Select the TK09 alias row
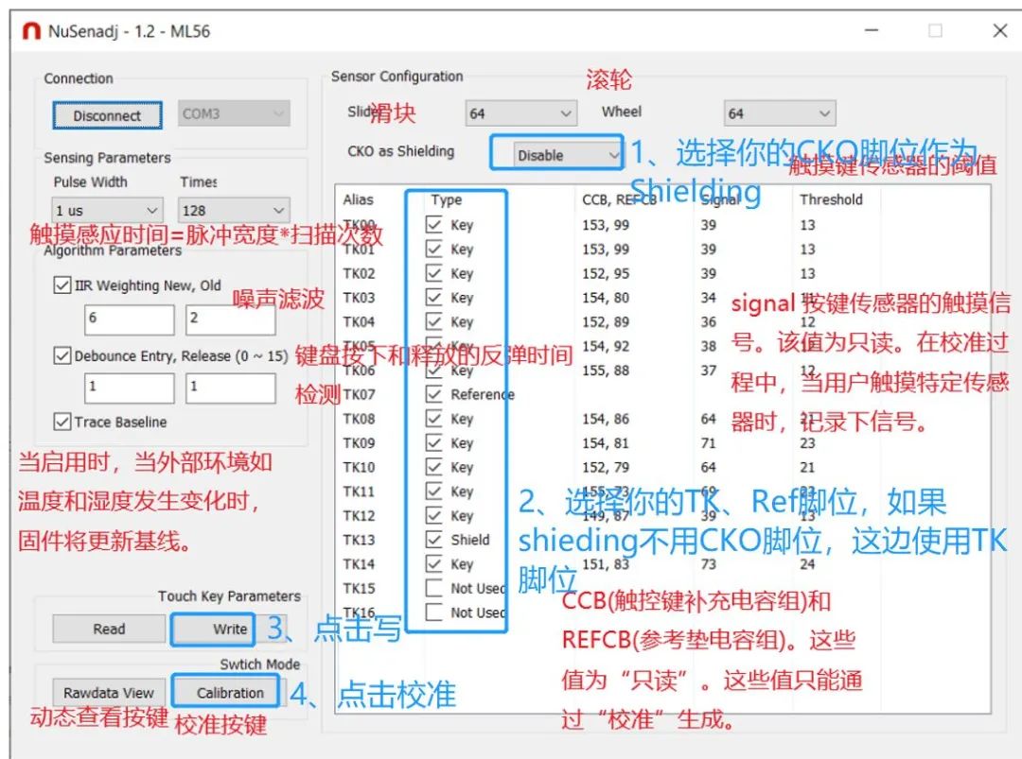Screen dimensions: 1022x759 pos(360,442)
